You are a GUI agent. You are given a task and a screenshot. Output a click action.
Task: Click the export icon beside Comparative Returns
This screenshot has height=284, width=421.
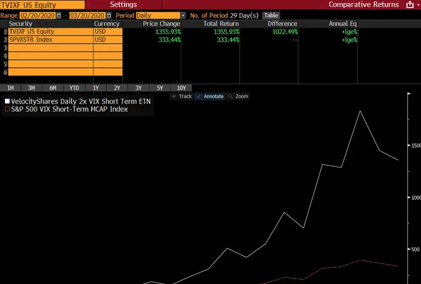409,4
